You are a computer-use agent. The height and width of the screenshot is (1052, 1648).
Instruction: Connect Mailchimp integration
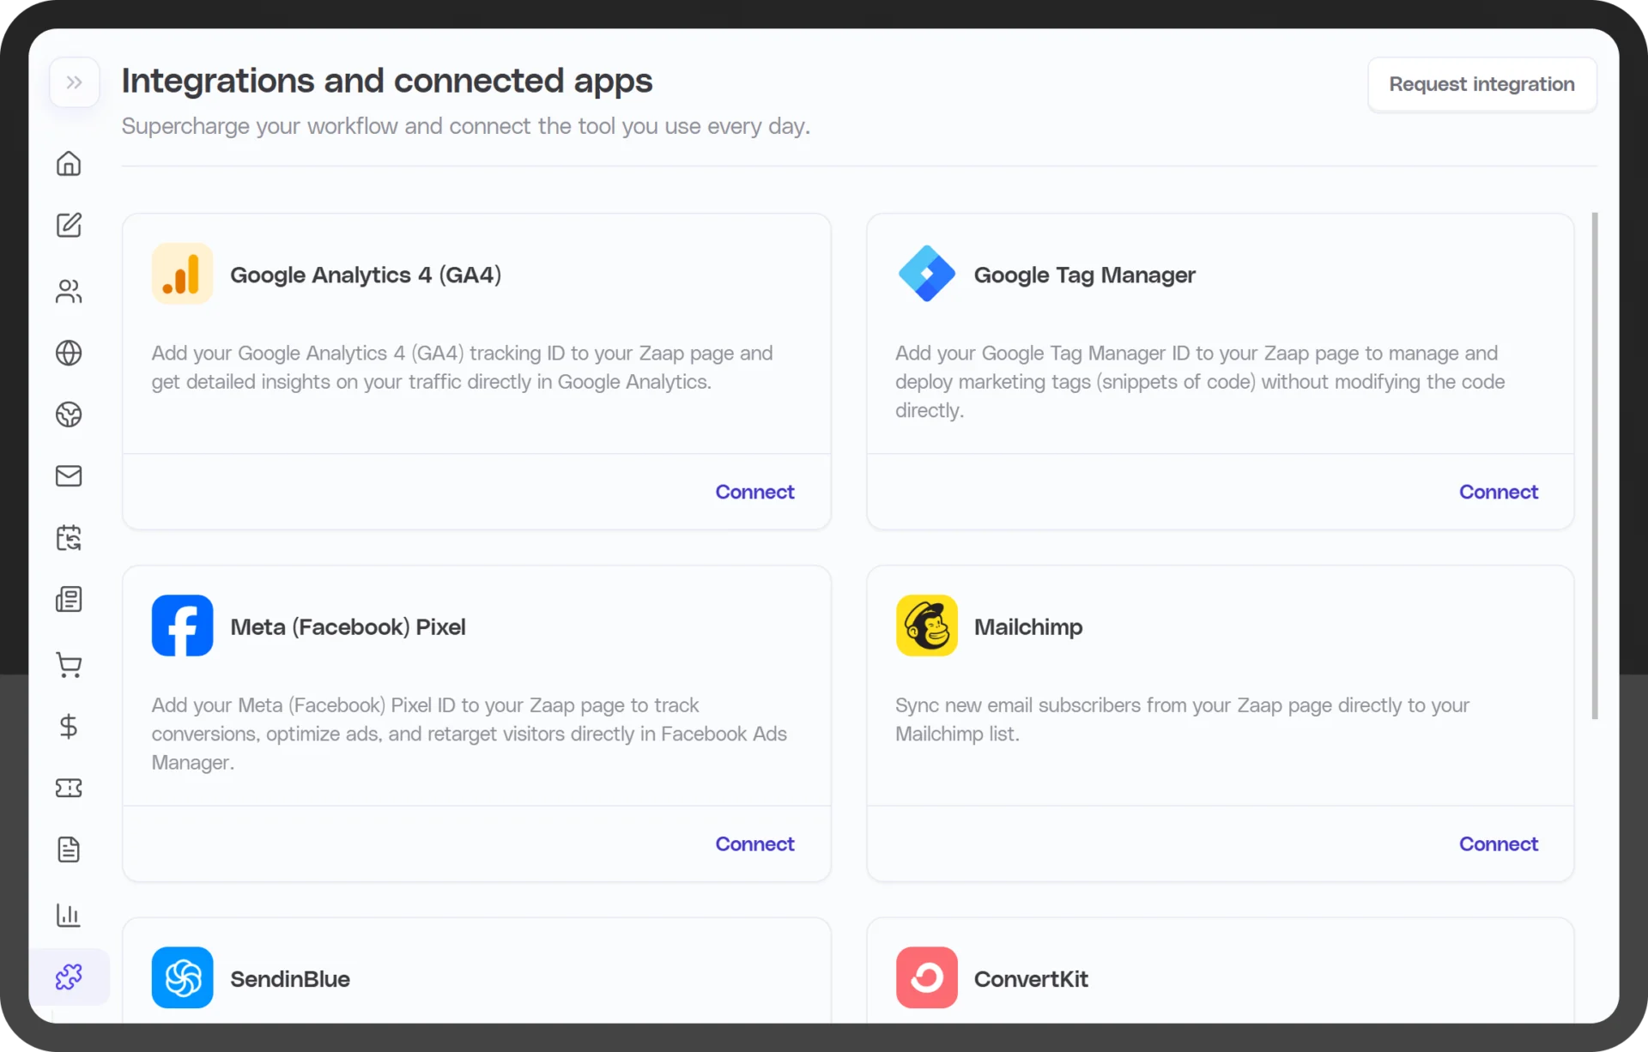(x=1498, y=843)
